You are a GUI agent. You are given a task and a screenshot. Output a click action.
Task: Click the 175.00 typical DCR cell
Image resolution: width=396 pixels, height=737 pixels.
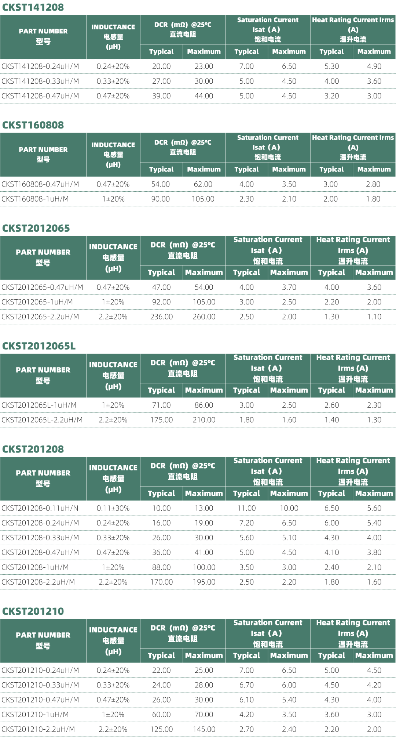[161, 420]
